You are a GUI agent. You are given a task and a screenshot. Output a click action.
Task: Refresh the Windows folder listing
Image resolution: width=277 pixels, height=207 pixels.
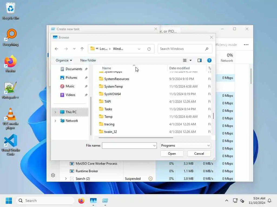click(x=149, y=49)
